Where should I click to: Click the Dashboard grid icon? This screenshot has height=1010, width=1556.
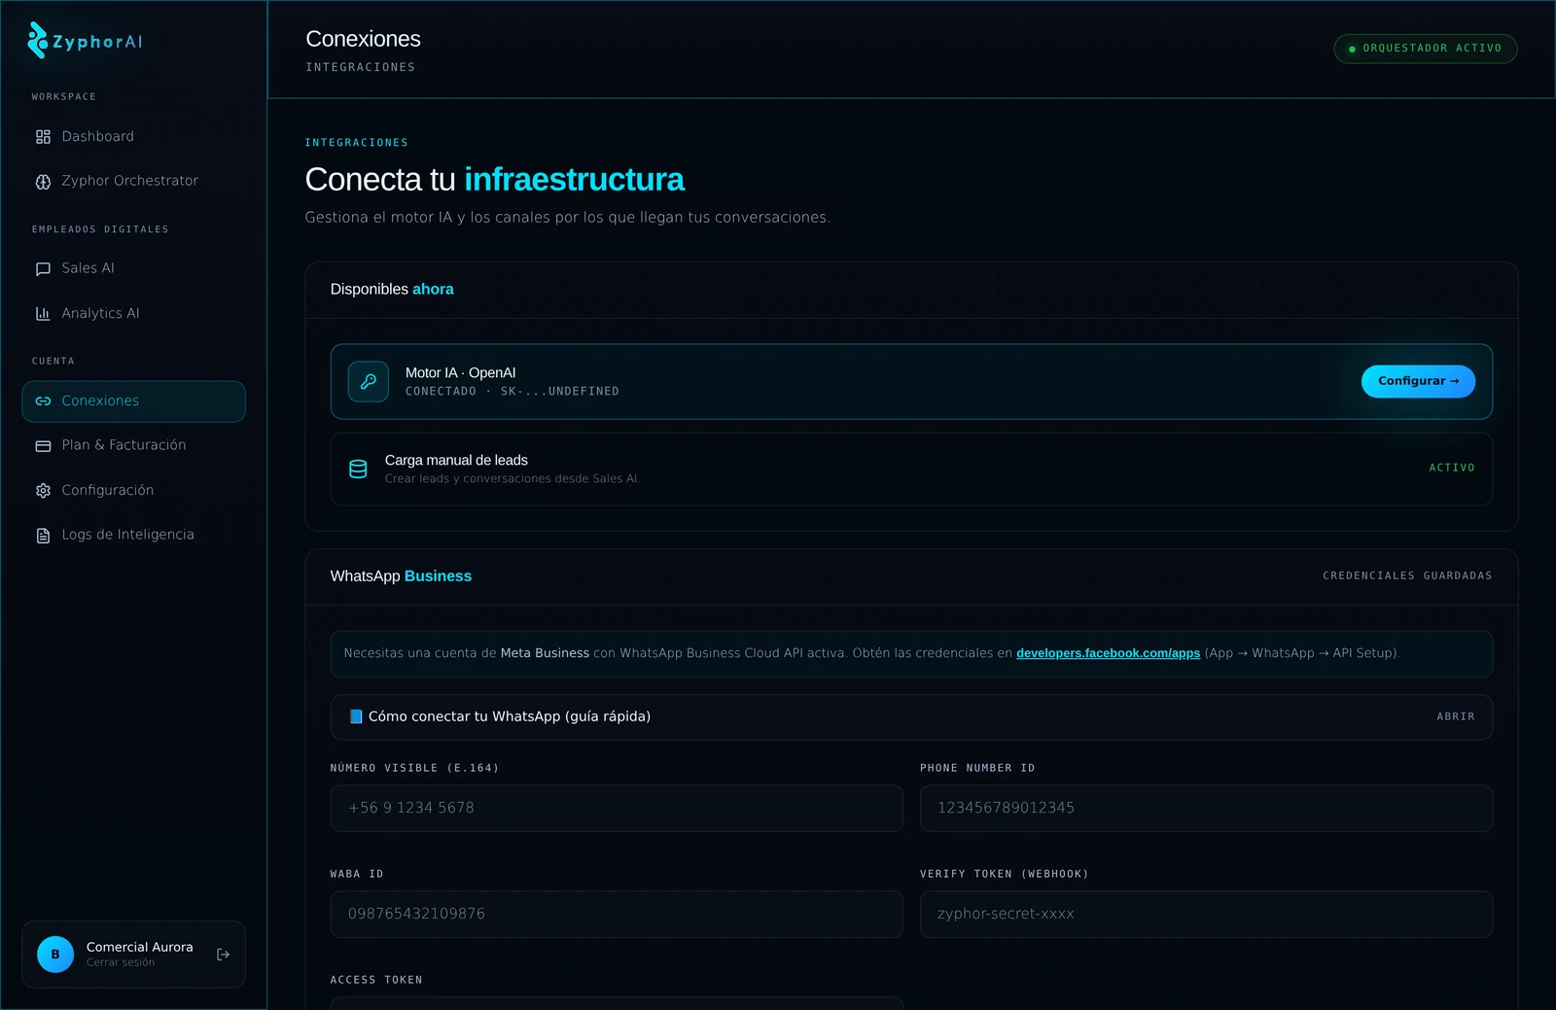pyautogui.click(x=43, y=137)
